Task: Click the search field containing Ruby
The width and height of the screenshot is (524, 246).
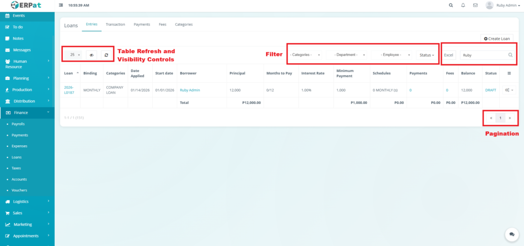Action: coord(484,55)
